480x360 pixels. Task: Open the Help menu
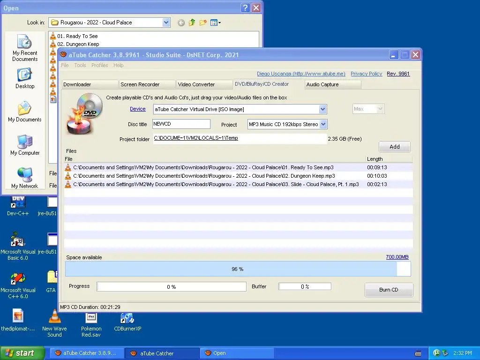tap(118, 65)
